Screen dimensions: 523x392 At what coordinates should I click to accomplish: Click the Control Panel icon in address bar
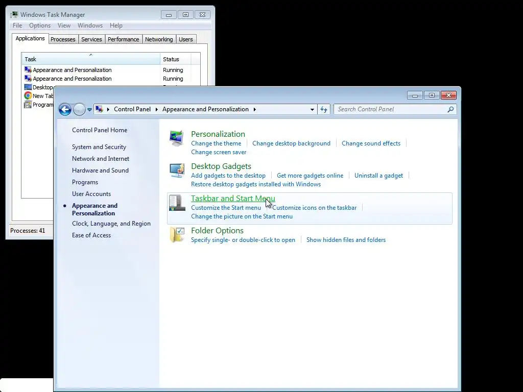99,109
